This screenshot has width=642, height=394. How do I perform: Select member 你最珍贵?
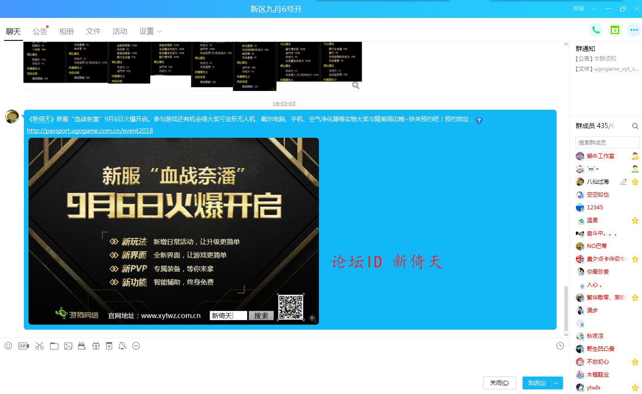(x=598, y=272)
